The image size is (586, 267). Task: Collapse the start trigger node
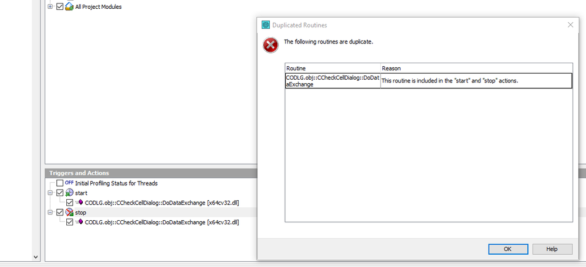pos(50,193)
